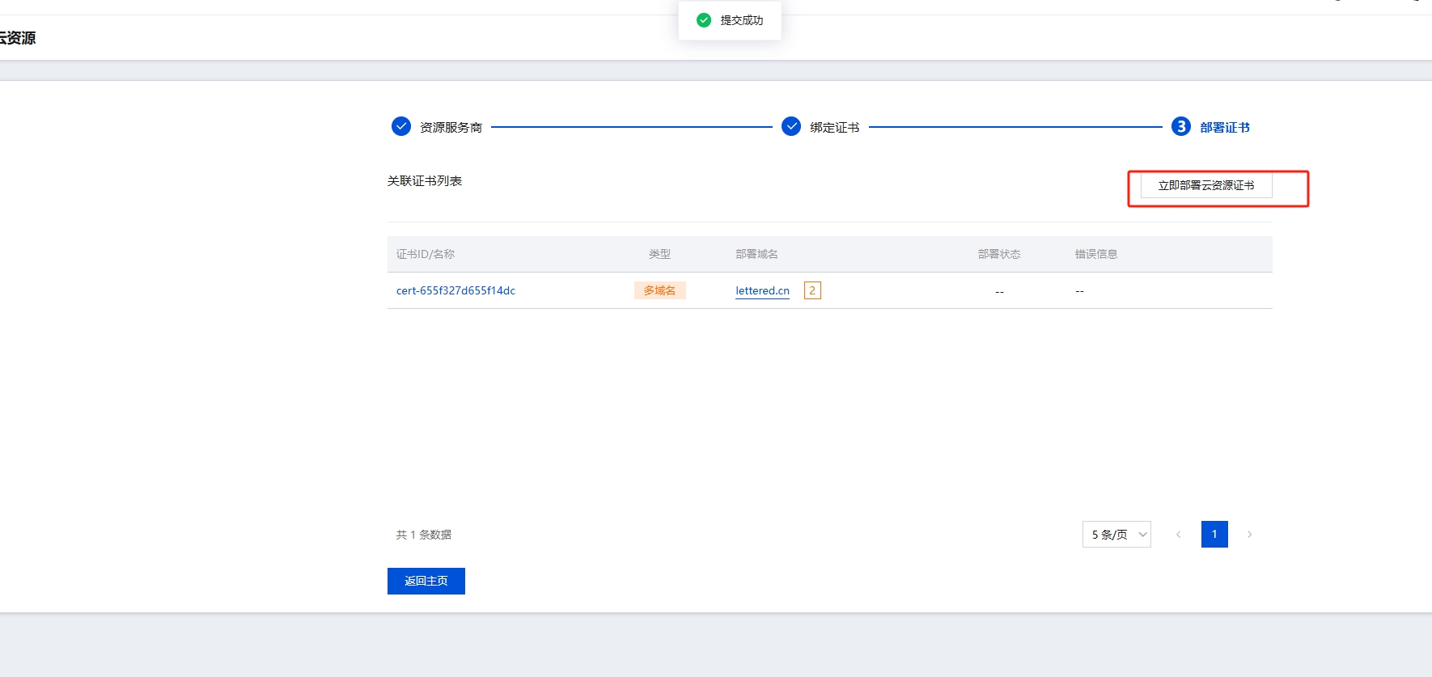Click the 绑定证书 step label
The width and height of the screenshot is (1432, 677).
(x=835, y=127)
